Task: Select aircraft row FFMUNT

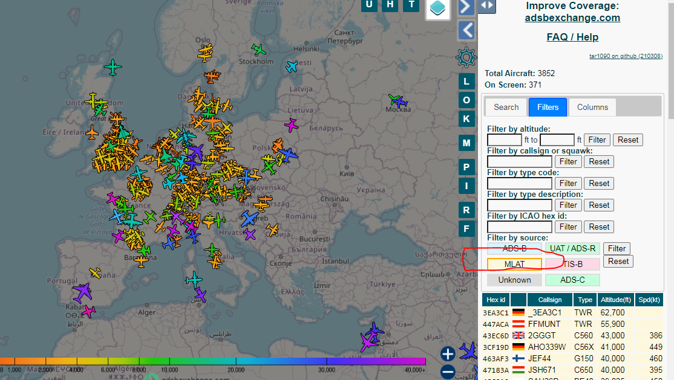Action: click(x=572, y=324)
